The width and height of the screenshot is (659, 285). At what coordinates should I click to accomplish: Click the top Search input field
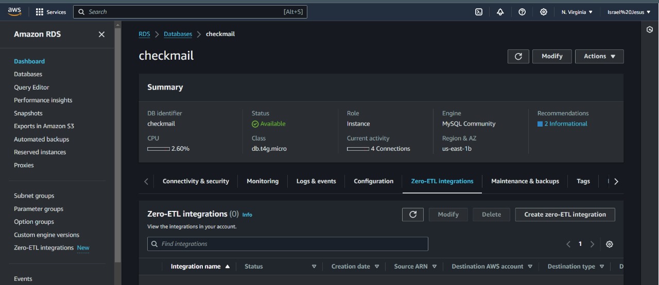pyautogui.click(x=190, y=12)
